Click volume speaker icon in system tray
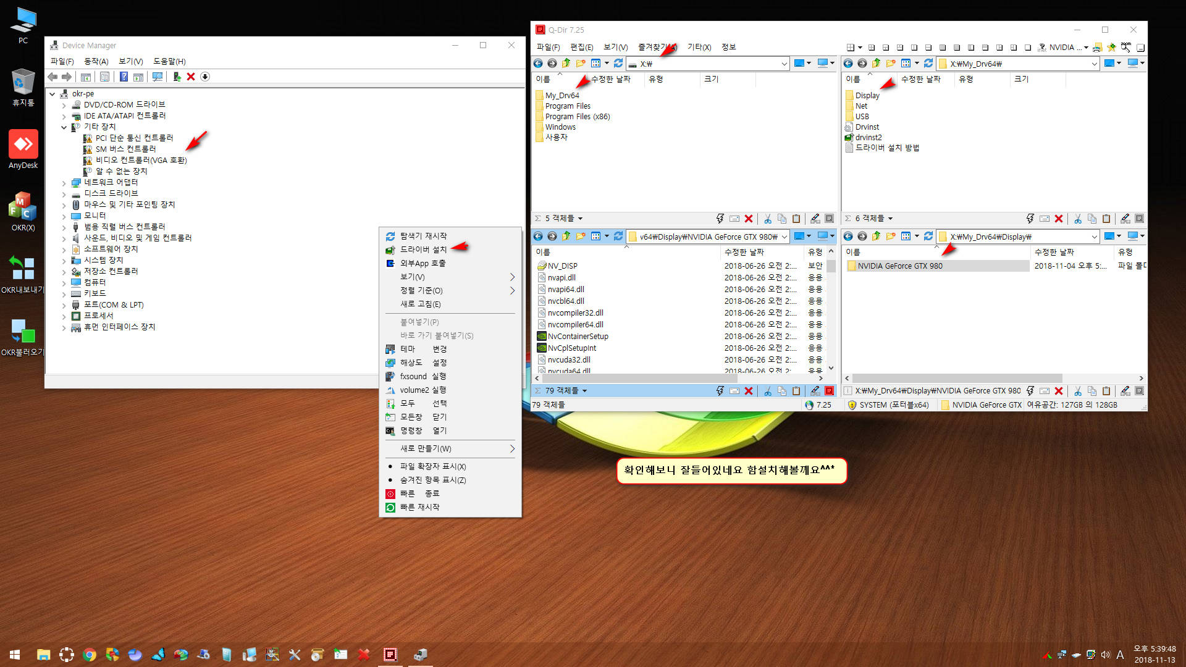 pyautogui.click(x=1105, y=655)
